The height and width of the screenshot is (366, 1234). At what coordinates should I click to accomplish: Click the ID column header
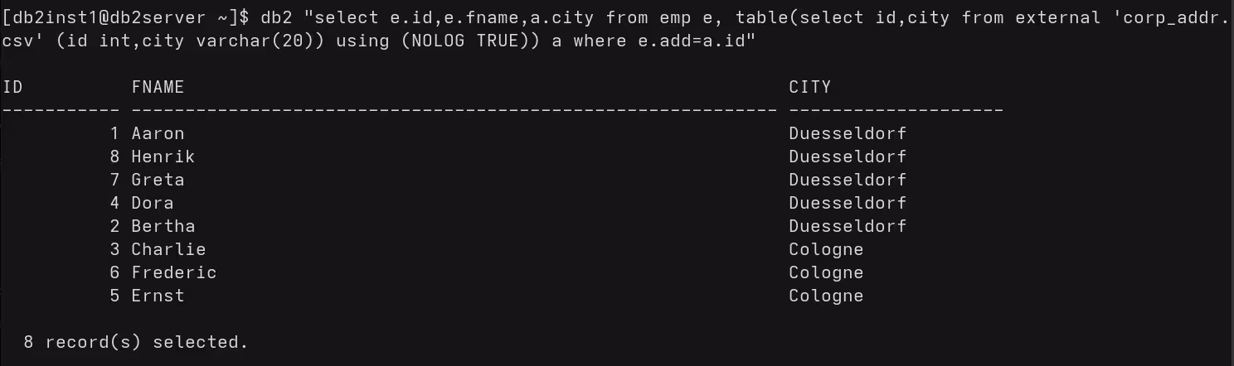click(x=13, y=87)
